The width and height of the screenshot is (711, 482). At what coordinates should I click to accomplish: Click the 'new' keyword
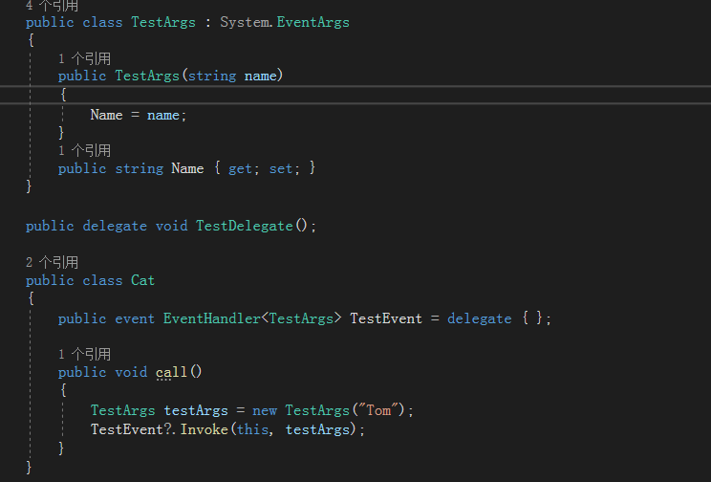coord(265,410)
